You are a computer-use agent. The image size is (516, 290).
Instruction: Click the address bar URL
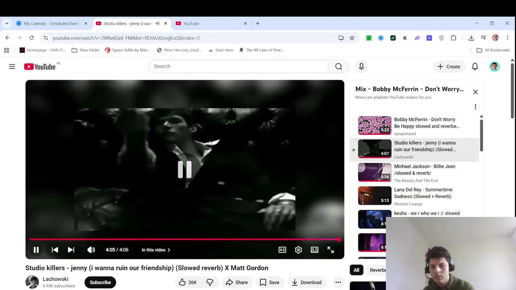[x=126, y=38]
